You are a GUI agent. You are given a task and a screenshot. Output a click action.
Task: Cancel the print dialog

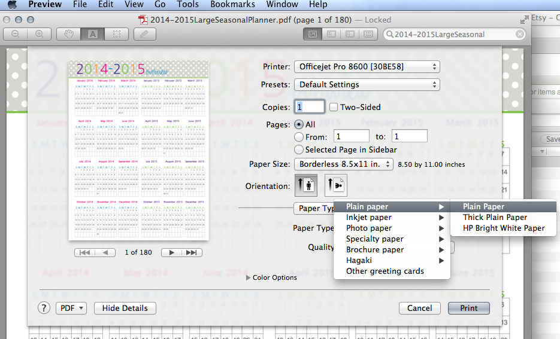(420, 308)
